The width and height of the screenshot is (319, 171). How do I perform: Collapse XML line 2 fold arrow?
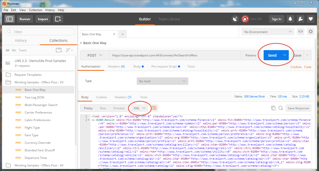tap(89, 120)
